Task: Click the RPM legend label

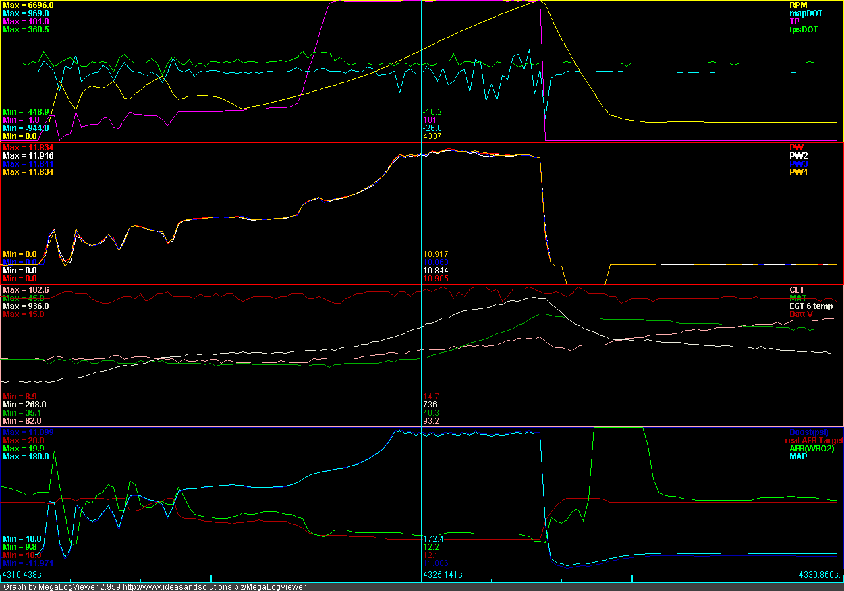Action: click(x=798, y=5)
